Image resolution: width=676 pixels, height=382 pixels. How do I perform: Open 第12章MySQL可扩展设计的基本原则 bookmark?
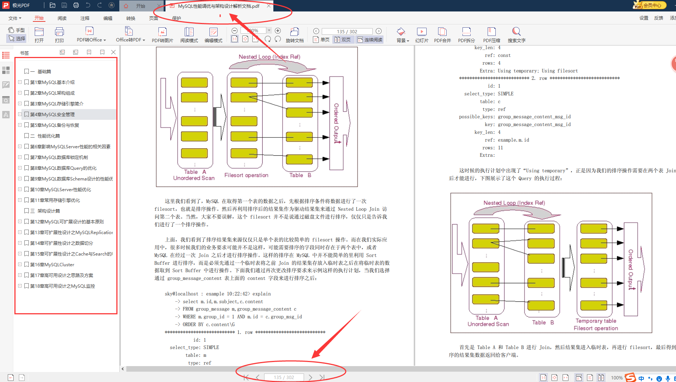pos(67,222)
